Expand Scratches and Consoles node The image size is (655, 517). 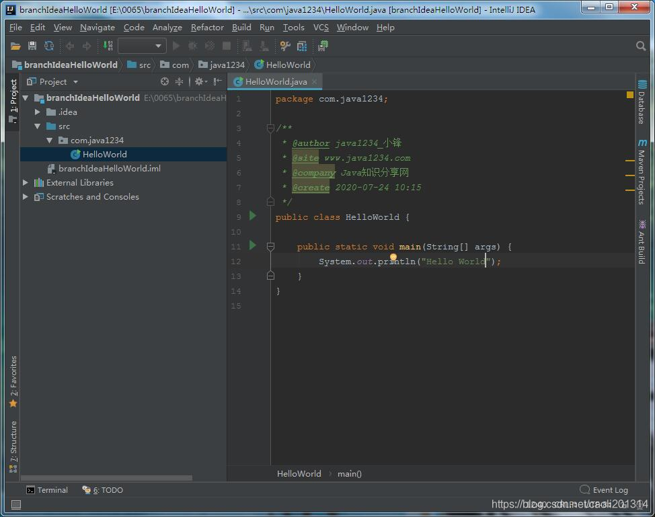26,197
